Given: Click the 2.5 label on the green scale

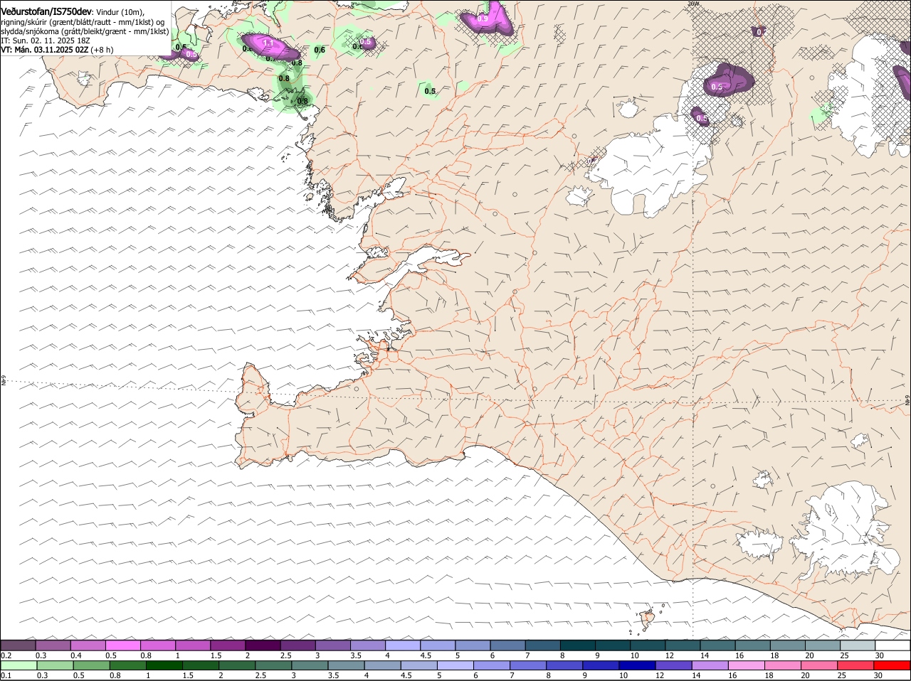Looking at the screenshot, I should coord(260,675).
